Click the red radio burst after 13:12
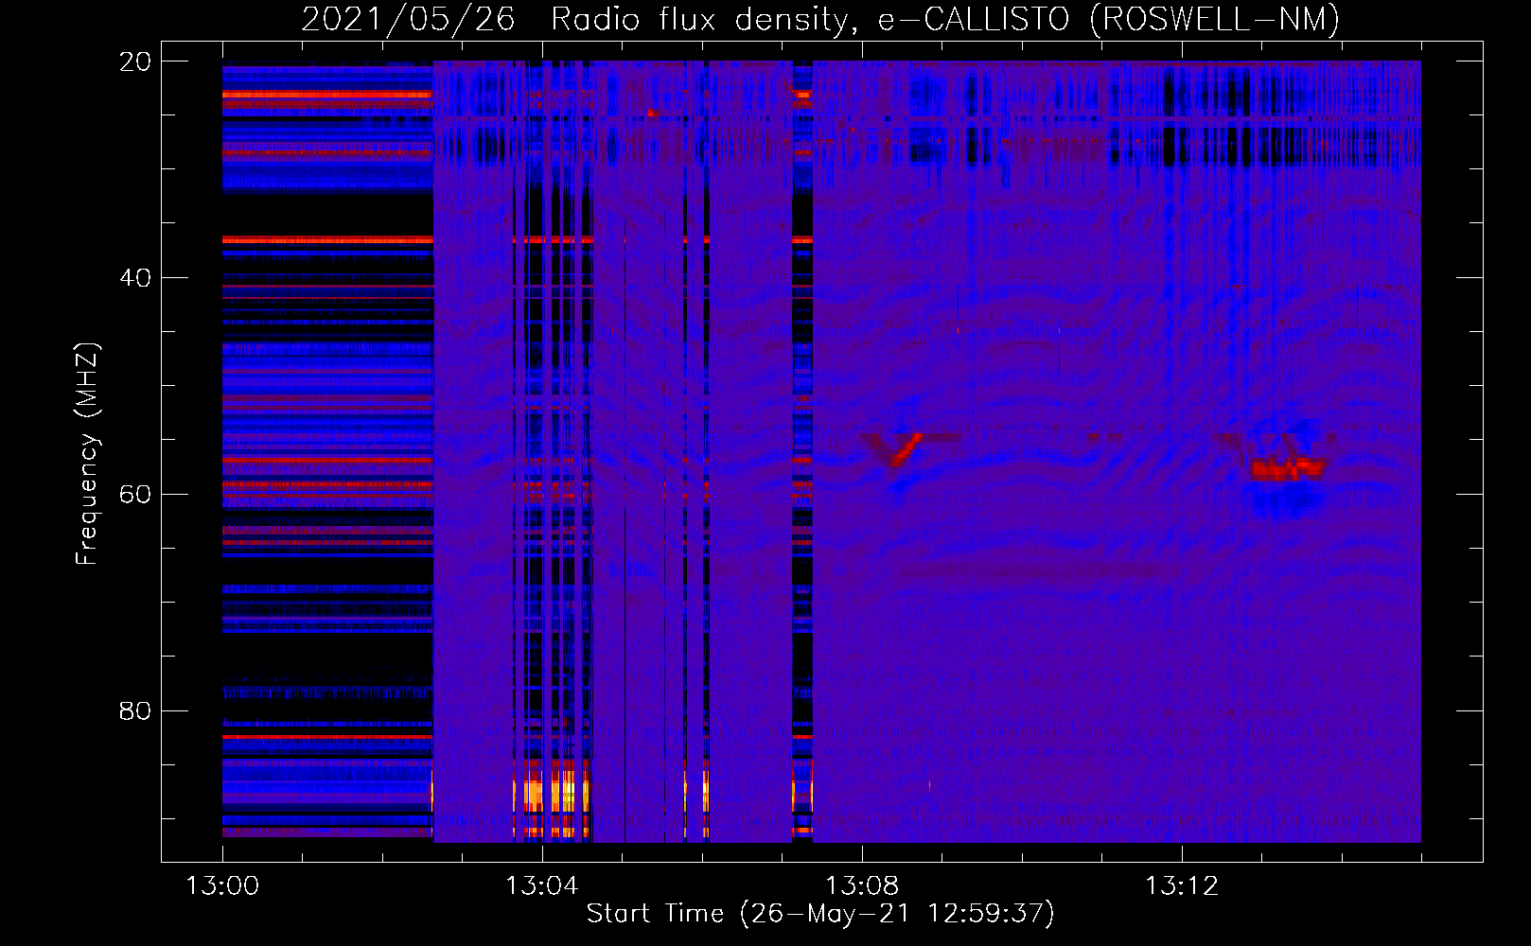 click(x=1288, y=467)
